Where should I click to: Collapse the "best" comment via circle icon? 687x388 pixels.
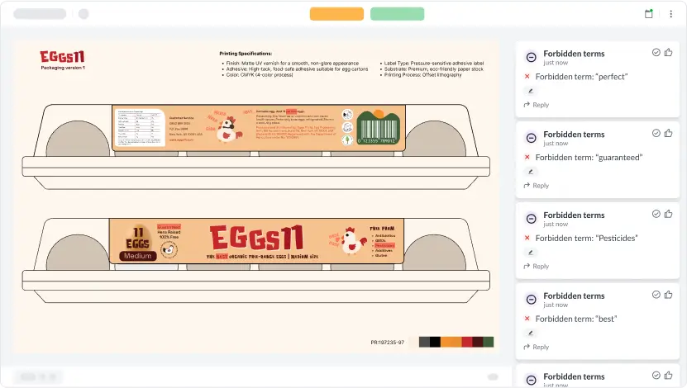click(531, 300)
